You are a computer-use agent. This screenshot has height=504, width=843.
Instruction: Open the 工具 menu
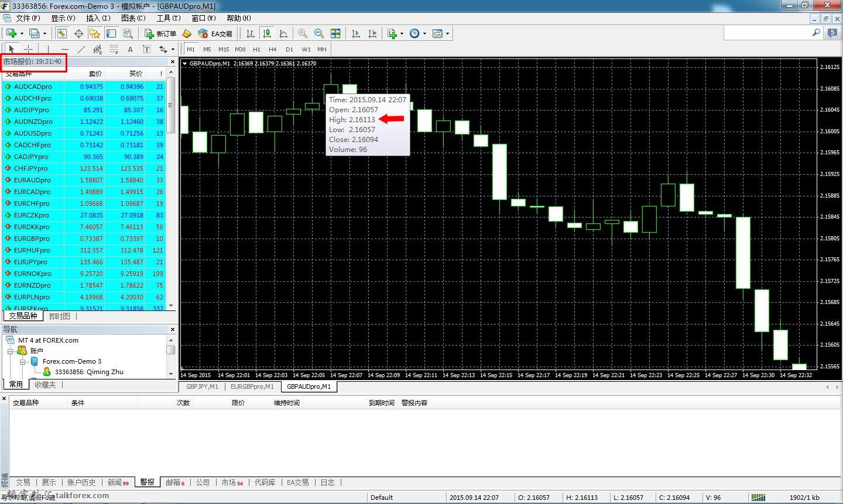click(x=169, y=18)
